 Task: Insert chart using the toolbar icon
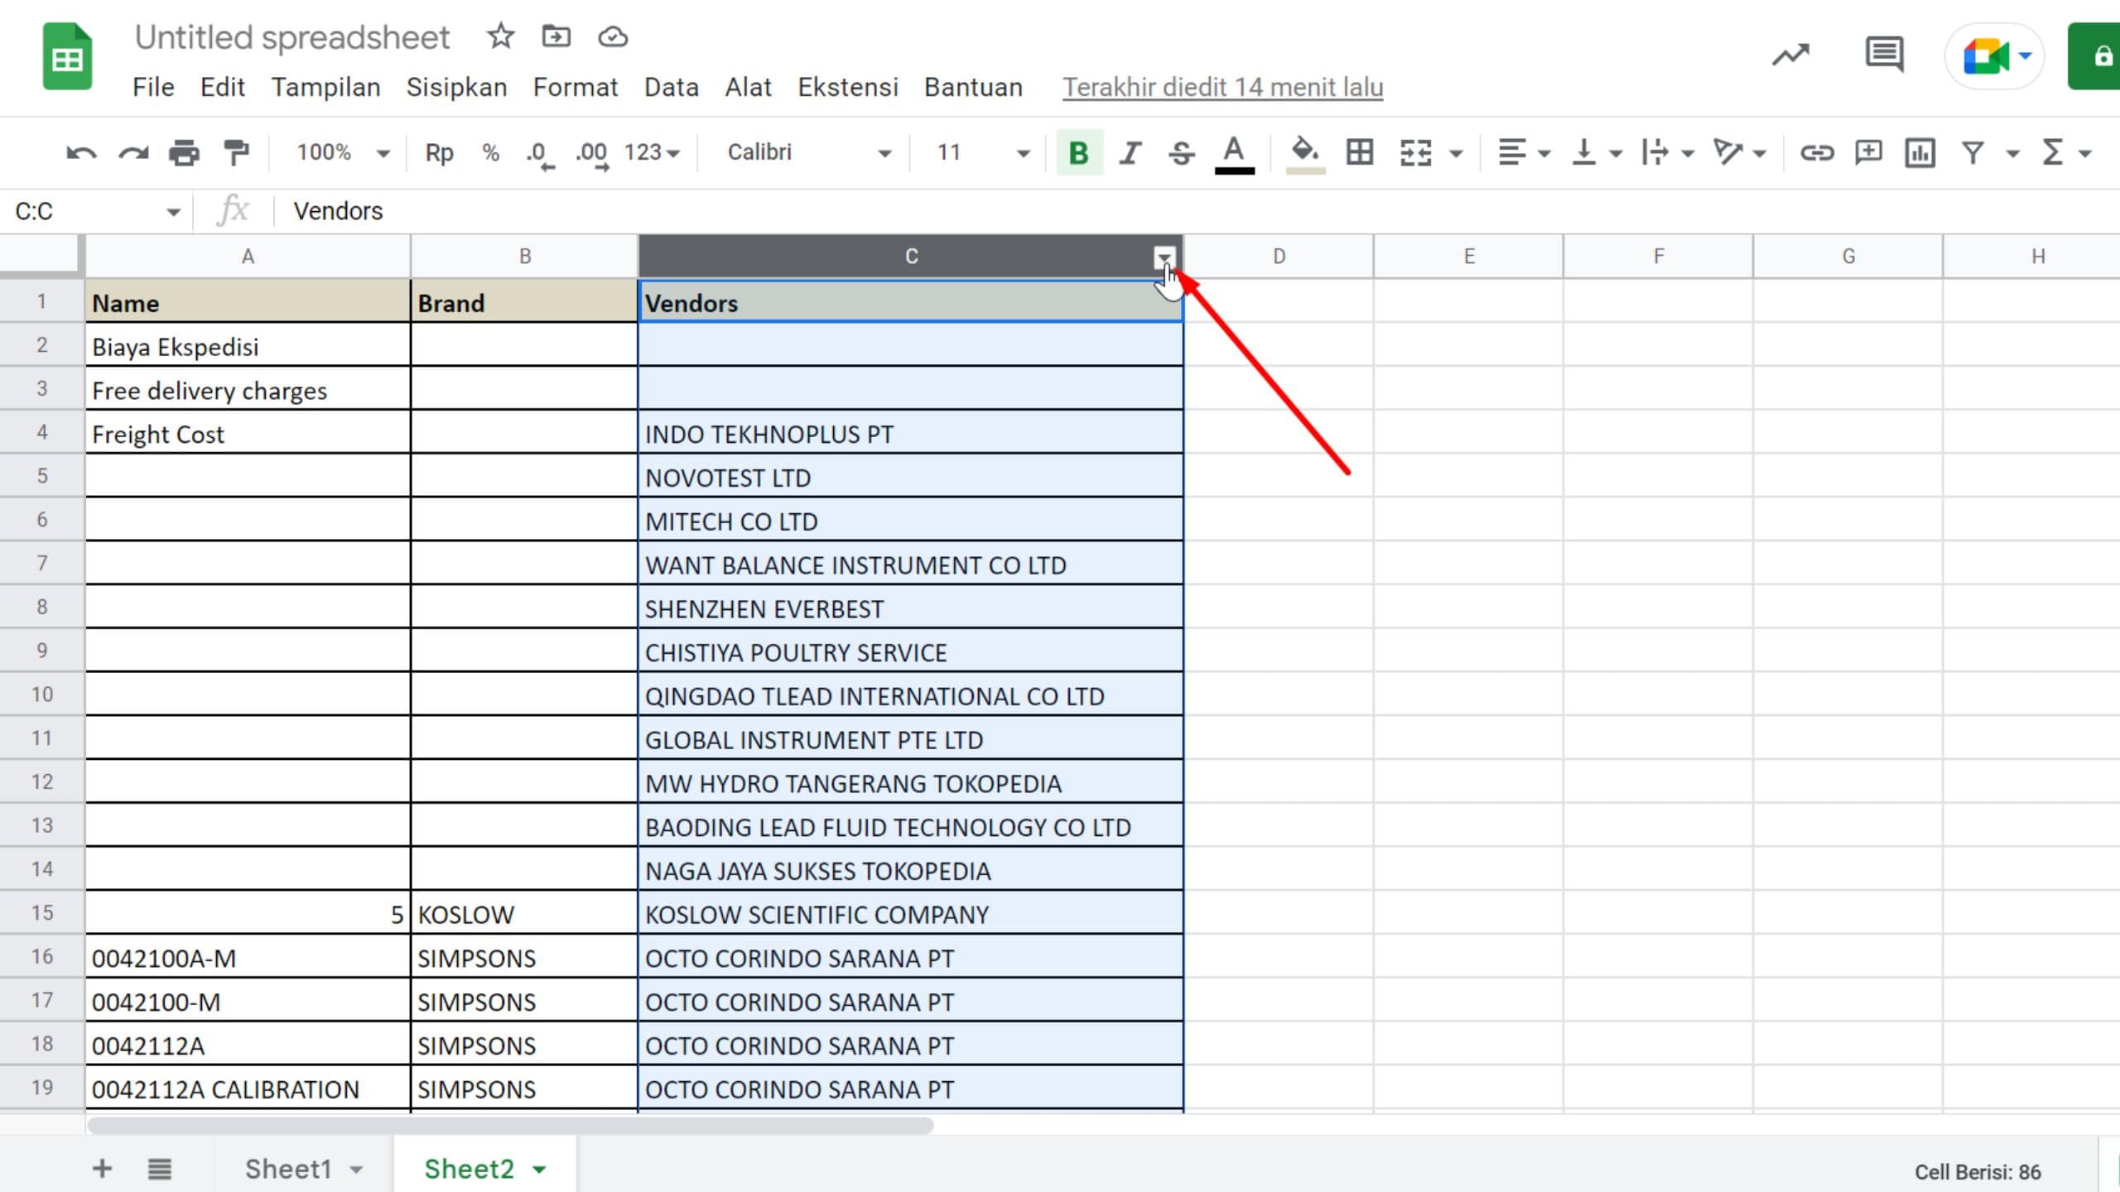pyautogui.click(x=1920, y=153)
